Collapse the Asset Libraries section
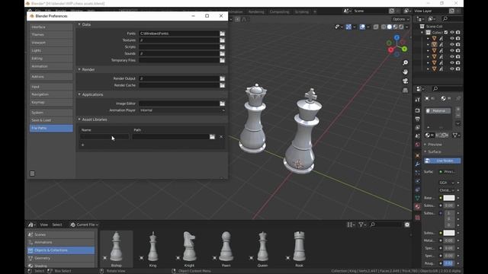The image size is (488, 274). 79,119
